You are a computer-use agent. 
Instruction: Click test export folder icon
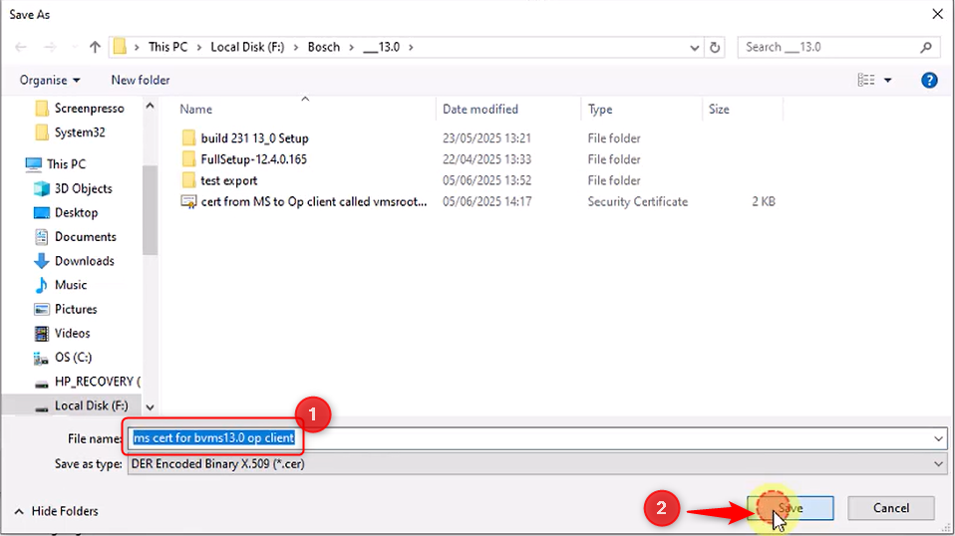(x=188, y=180)
